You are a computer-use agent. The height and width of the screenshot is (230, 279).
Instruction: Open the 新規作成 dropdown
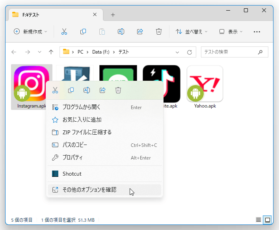[x=30, y=32]
